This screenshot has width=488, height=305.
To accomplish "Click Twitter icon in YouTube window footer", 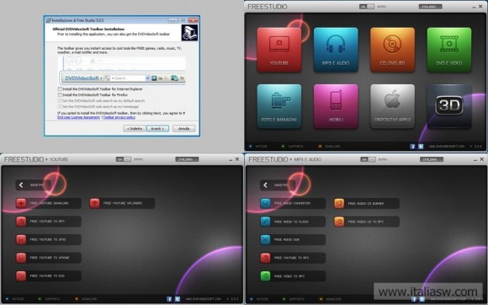I will [178, 299].
